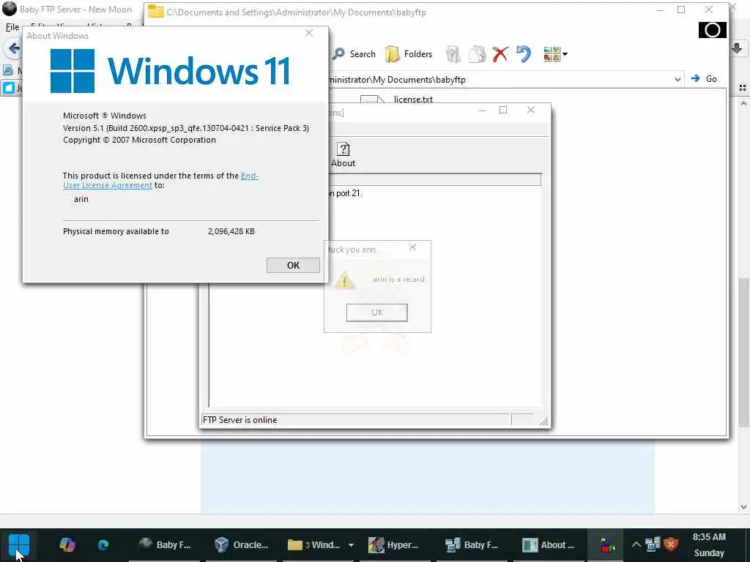The width and height of the screenshot is (750, 562).
Task: Click the yellow warning triangle icon
Action: 344,280
